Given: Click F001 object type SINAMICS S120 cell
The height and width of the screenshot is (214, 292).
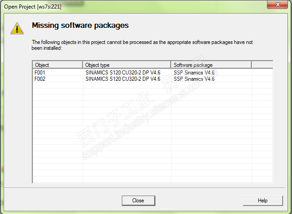Looking at the screenshot, I should click(123, 73).
